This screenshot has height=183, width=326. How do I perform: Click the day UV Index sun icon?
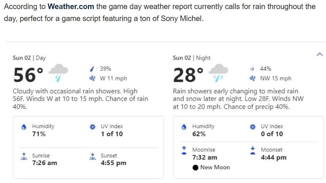point(93,127)
